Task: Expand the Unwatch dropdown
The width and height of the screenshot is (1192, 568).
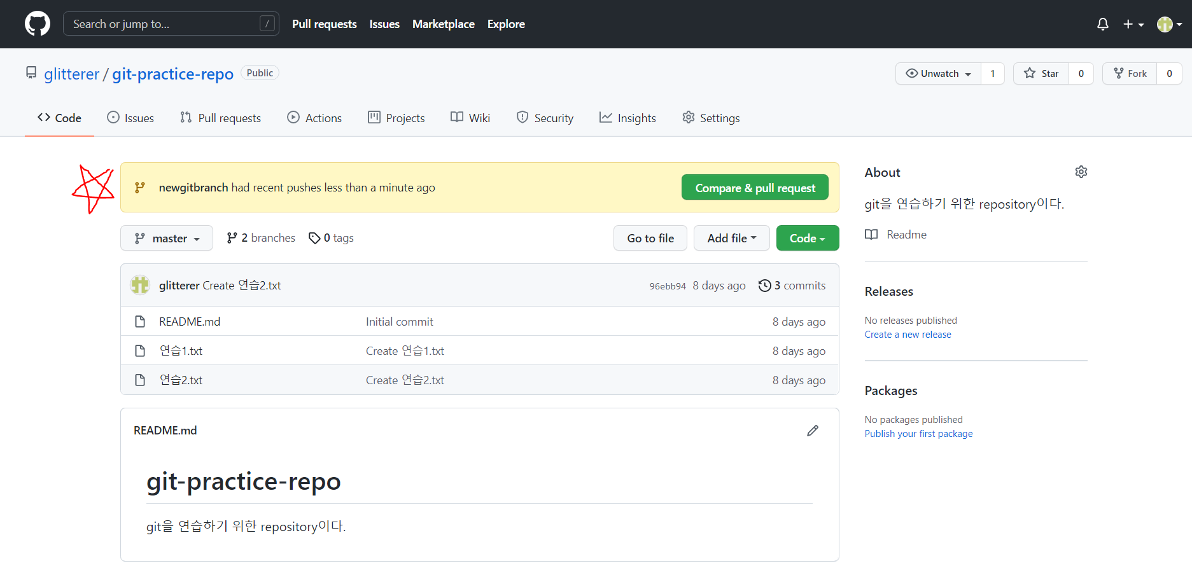Action: tap(939, 74)
